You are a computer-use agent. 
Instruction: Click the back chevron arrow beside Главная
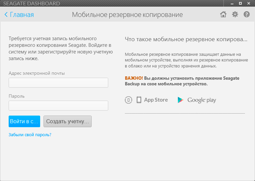(x=6, y=15)
